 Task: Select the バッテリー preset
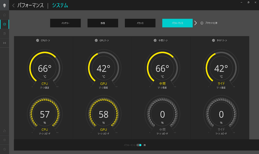(65, 23)
